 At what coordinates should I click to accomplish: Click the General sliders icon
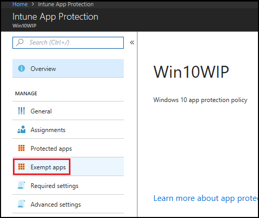[x=21, y=111]
